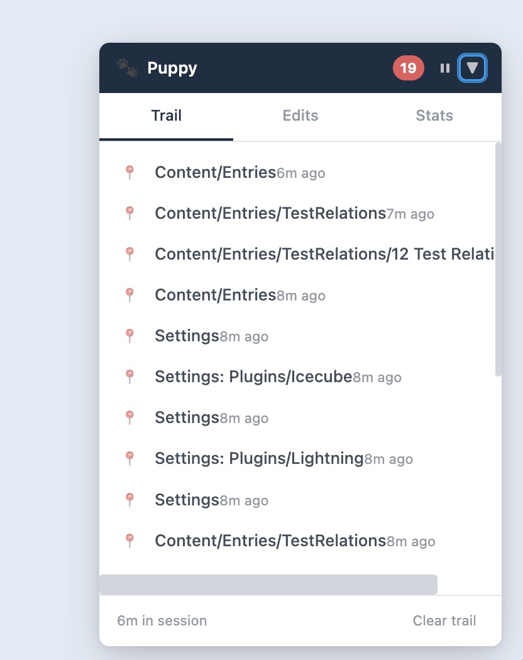Click the paw print Puppy logo
The width and height of the screenshot is (523, 660).
click(x=127, y=68)
